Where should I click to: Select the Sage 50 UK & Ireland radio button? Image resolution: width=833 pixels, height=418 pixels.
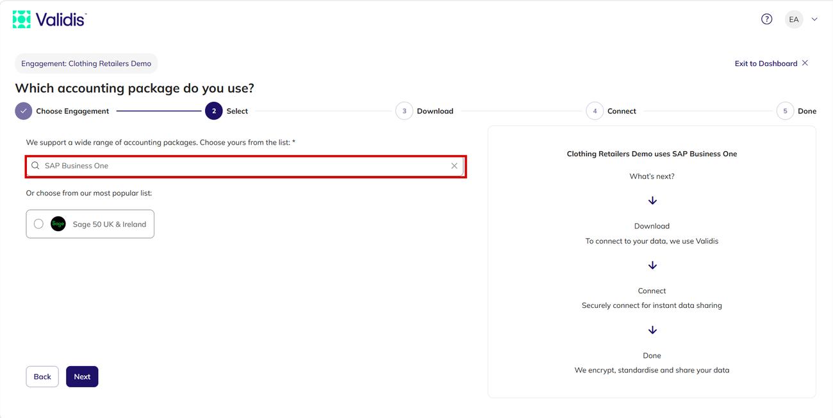coord(38,224)
